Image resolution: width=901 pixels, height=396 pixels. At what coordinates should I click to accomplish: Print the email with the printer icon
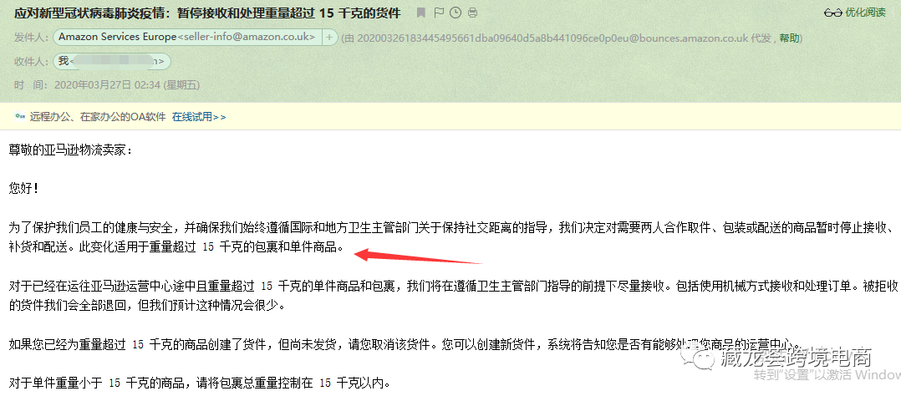tap(472, 13)
